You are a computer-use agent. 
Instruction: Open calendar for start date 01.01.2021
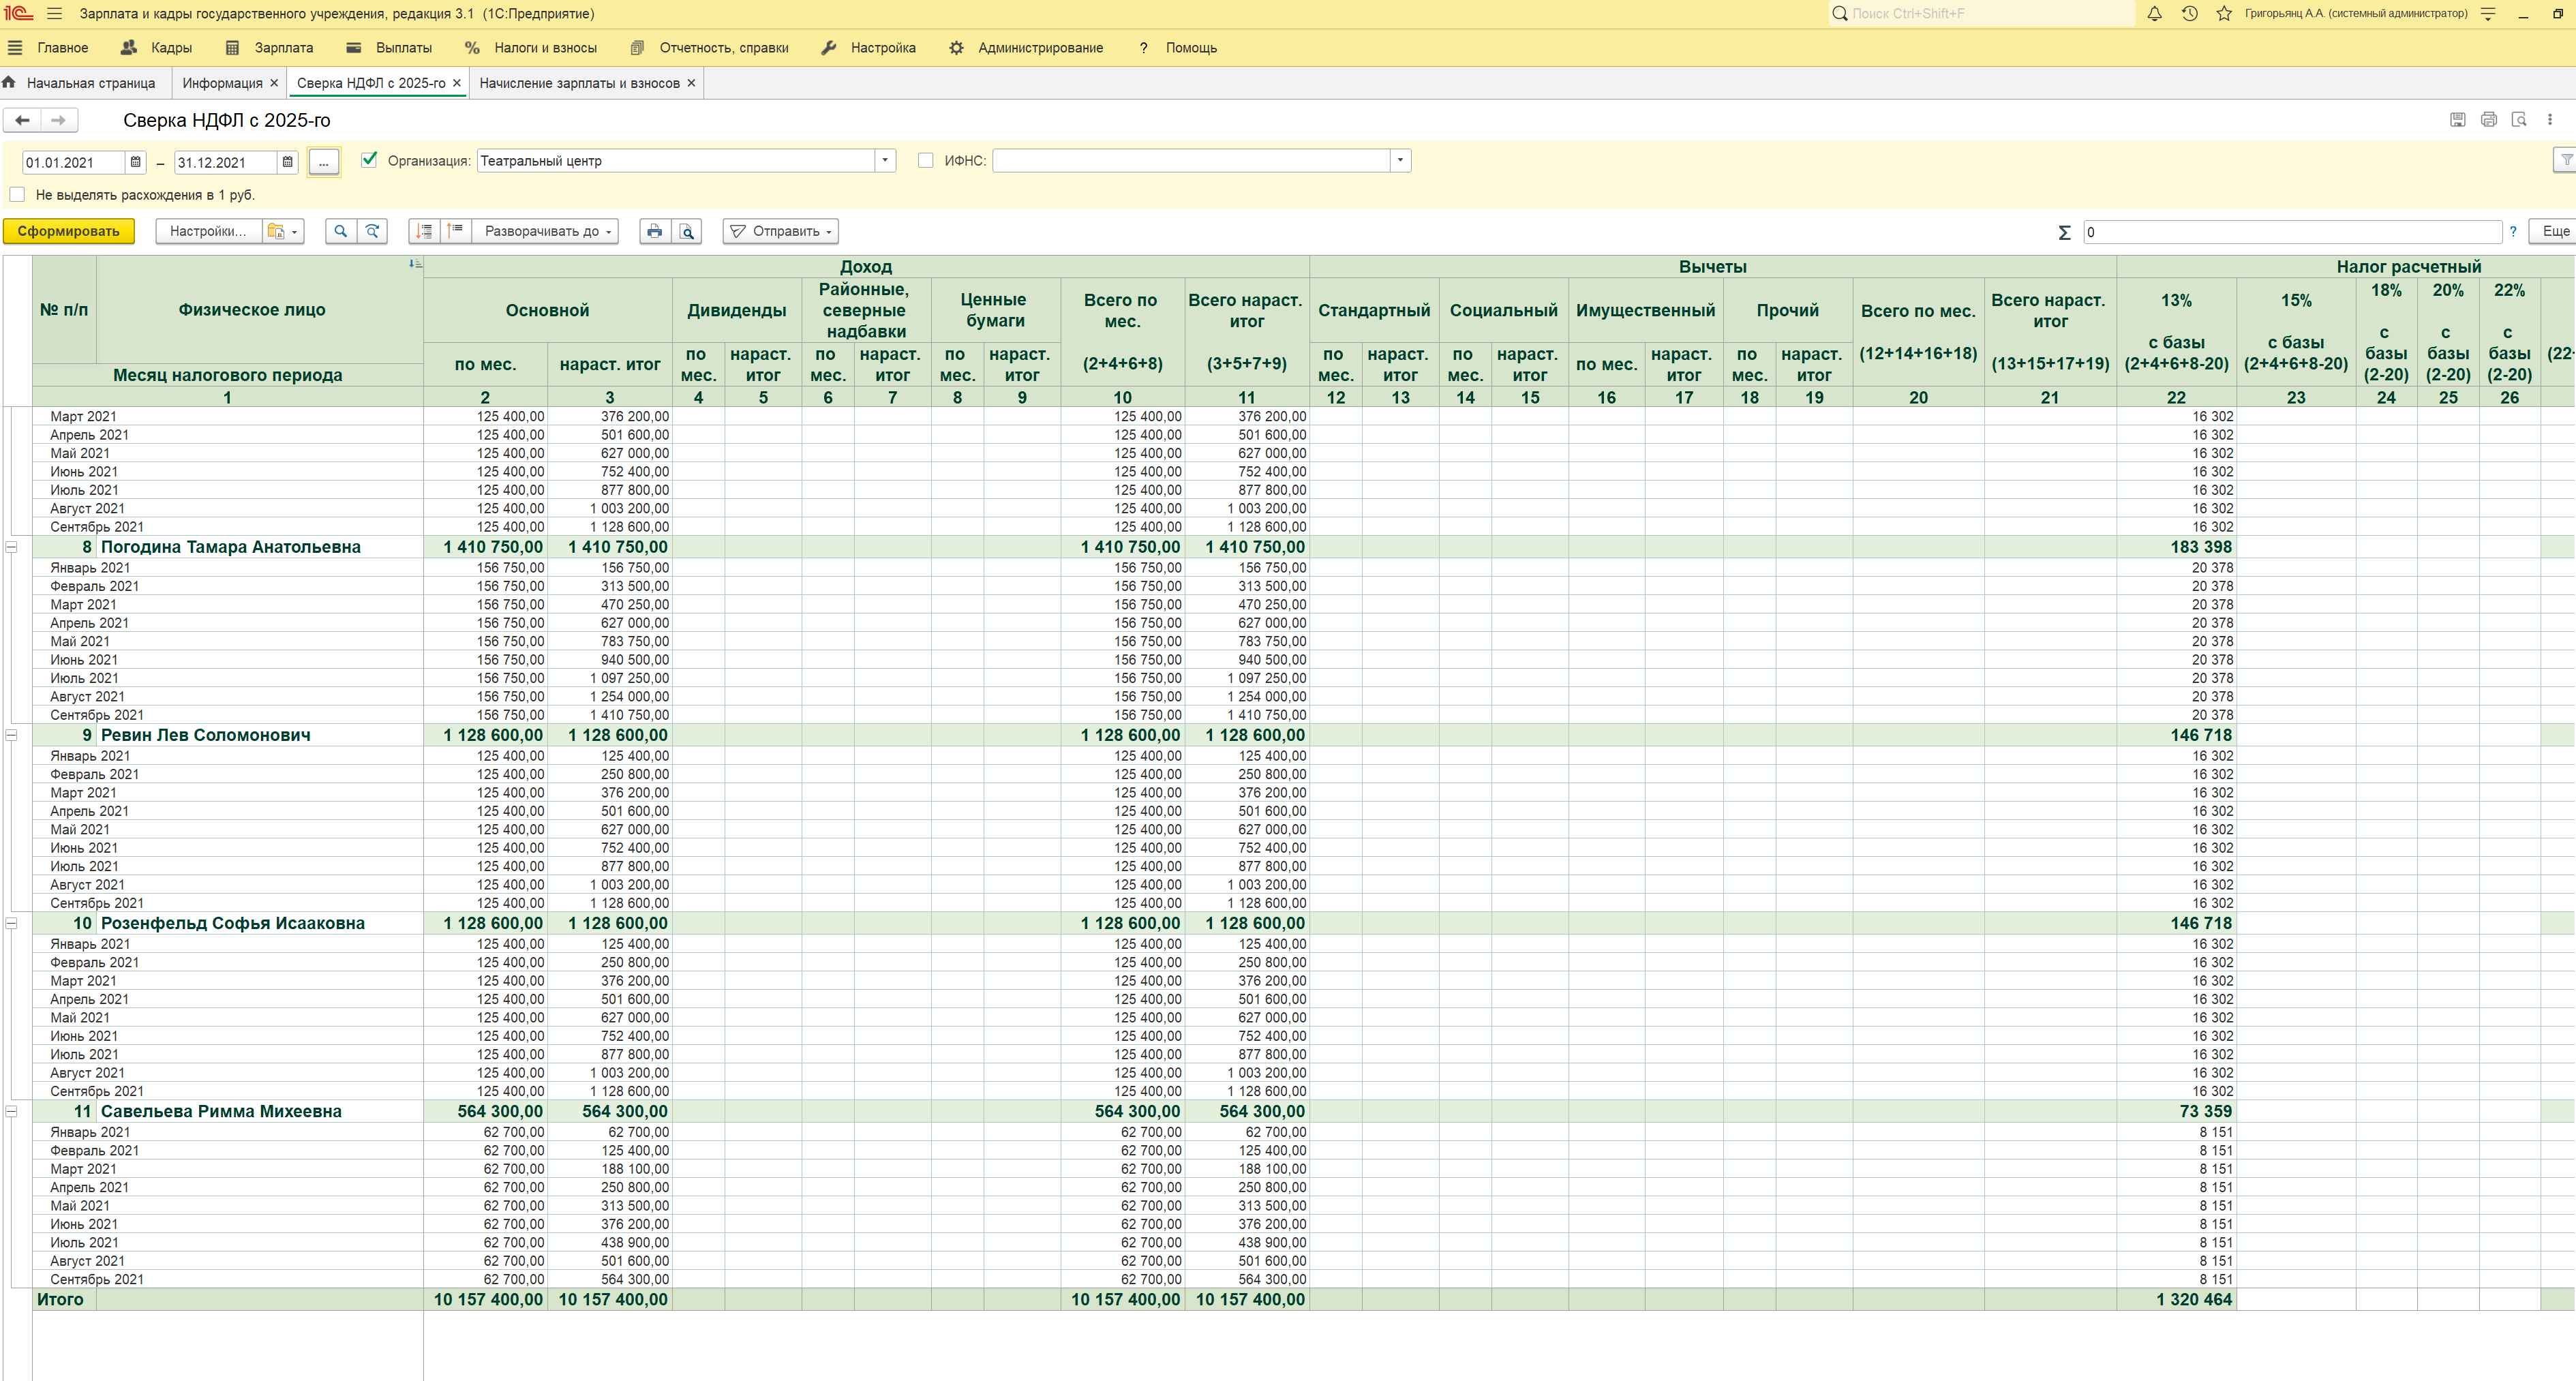[136, 162]
